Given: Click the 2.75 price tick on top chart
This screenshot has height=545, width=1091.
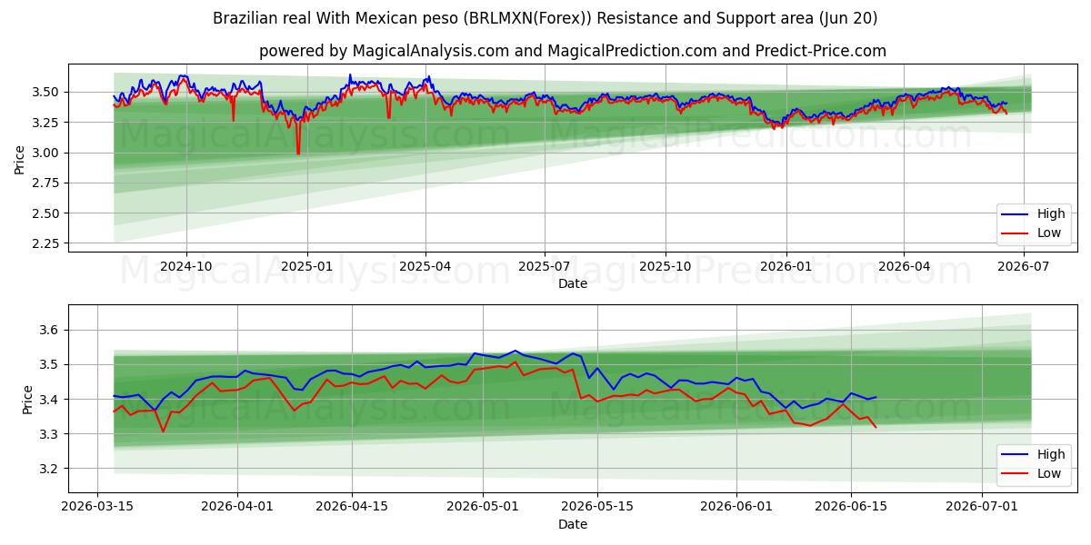Looking at the screenshot, I should 47,183.
